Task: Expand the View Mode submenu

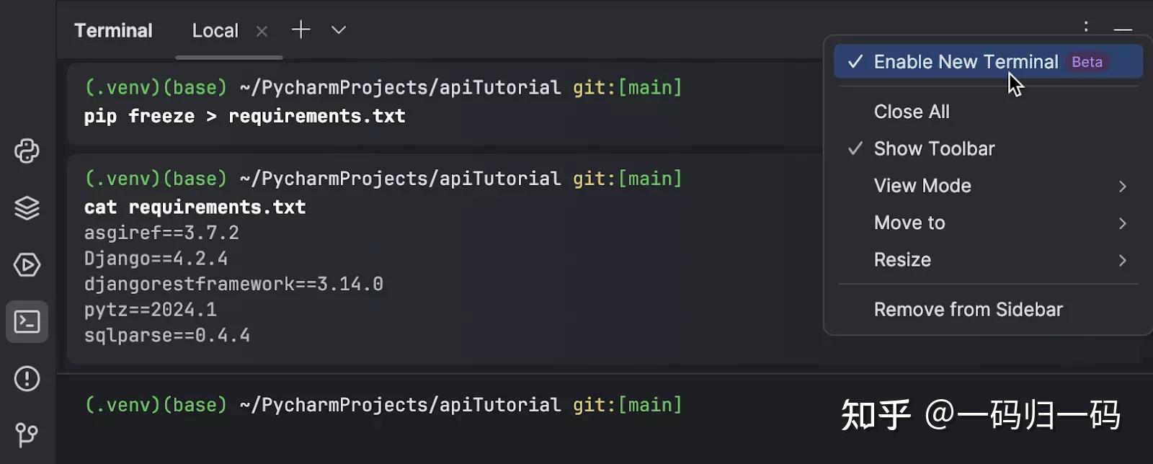Action: tap(922, 186)
